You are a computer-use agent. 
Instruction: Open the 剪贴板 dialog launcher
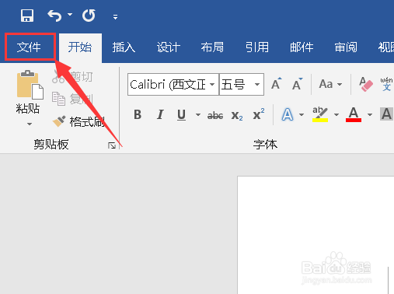pos(112,145)
